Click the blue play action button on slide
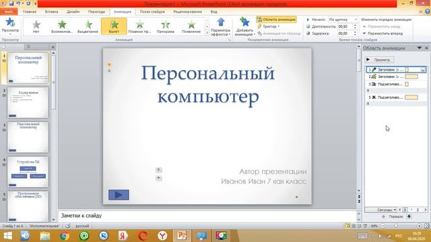431x242 pixels. 119,195
